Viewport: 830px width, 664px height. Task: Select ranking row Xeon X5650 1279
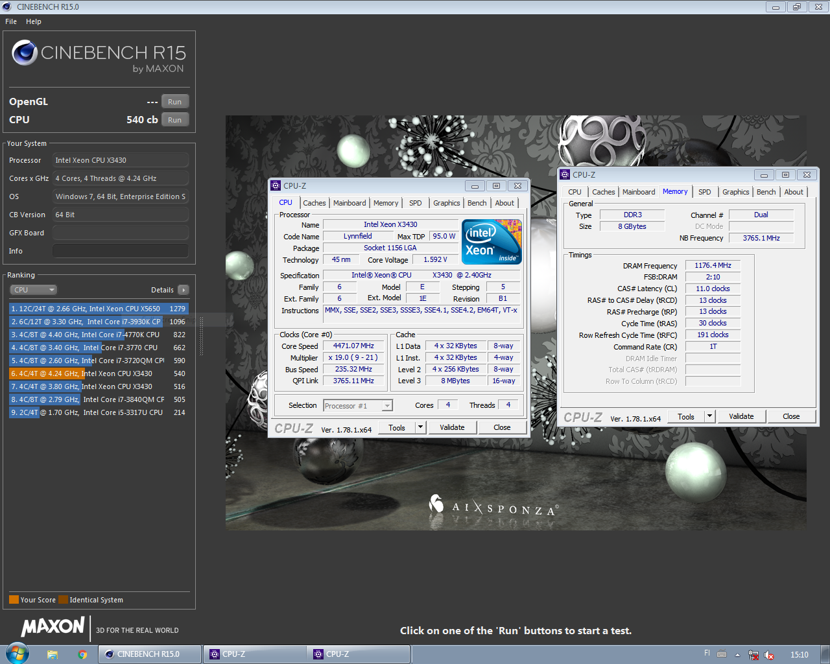click(99, 309)
